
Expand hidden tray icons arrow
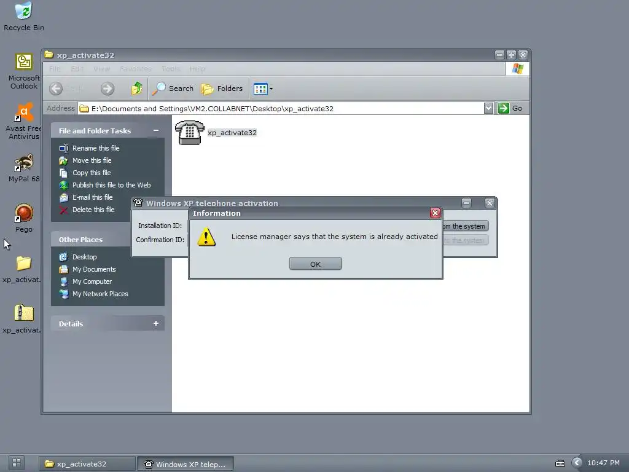(x=577, y=463)
